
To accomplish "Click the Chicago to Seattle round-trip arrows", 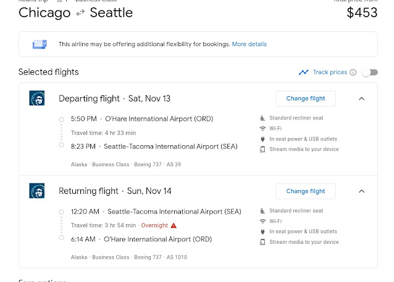I will click(80, 12).
